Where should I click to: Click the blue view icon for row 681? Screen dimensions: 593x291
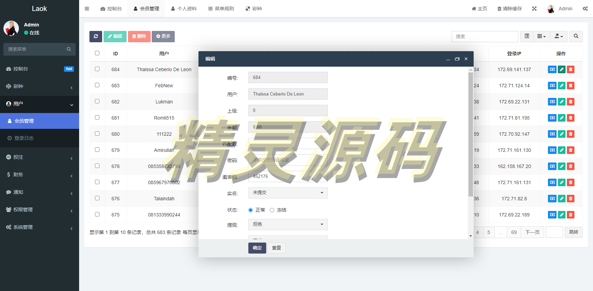coord(552,118)
